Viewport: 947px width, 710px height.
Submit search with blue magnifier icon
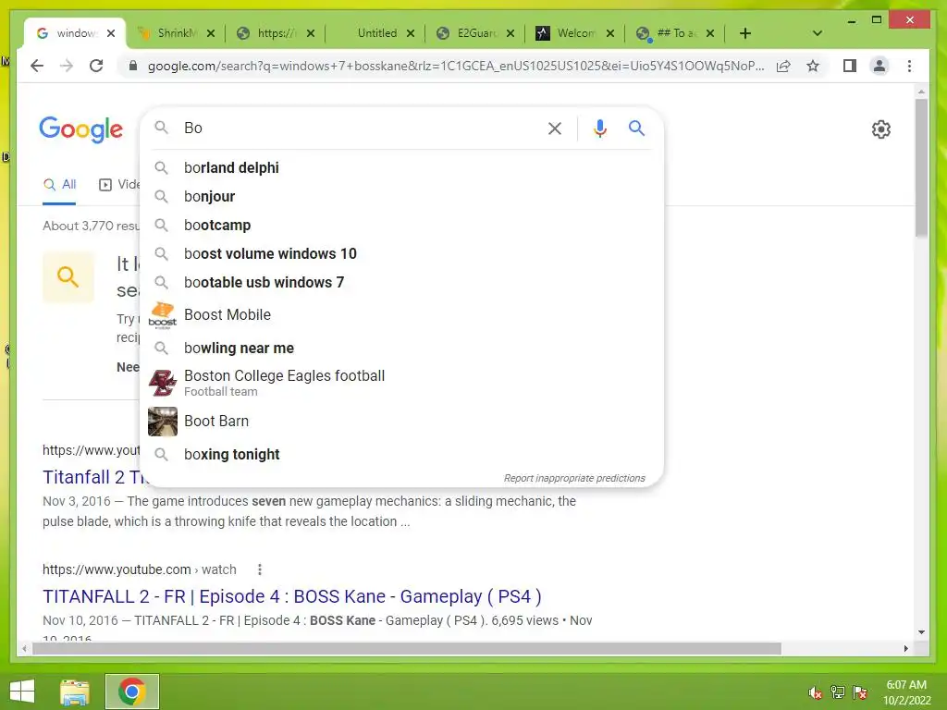pos(636,128)
